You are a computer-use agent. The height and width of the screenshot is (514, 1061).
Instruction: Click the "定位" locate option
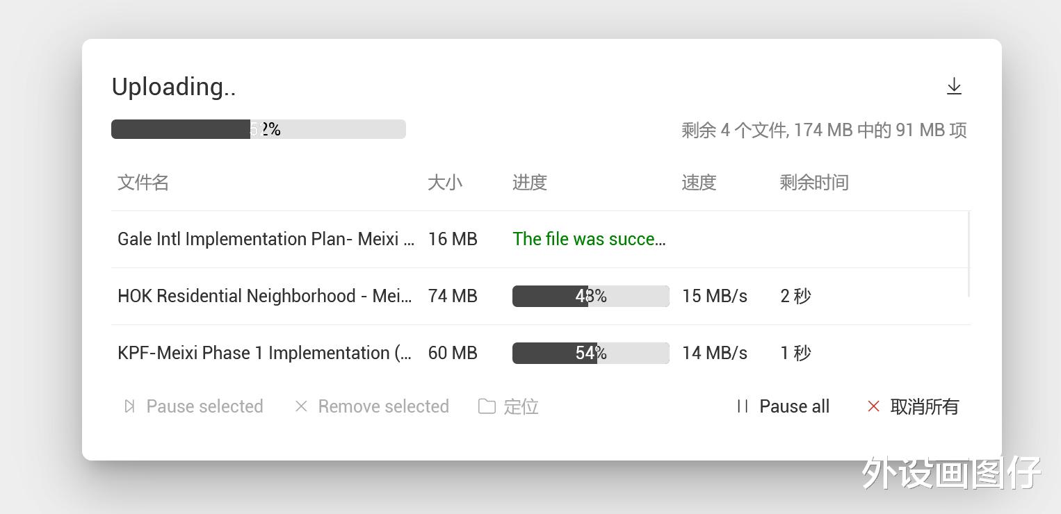tap(521, 406)
